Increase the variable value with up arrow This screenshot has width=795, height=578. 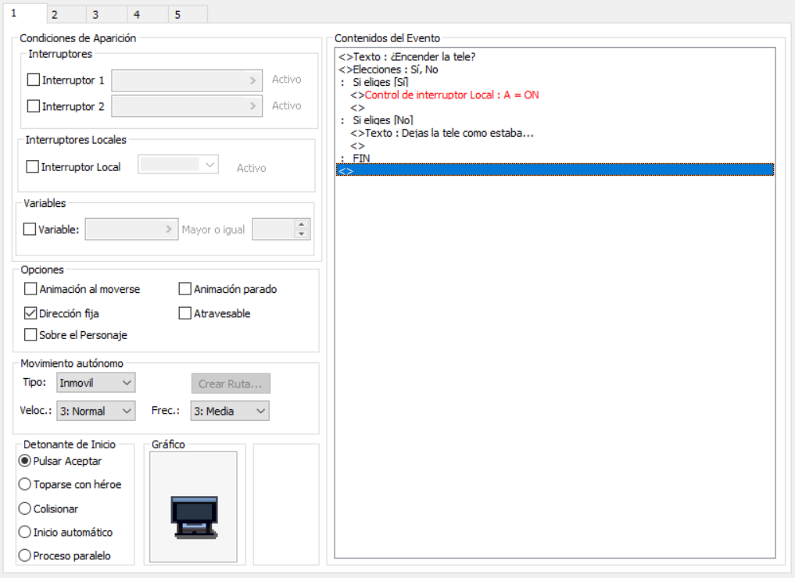[x=302, y=224]
